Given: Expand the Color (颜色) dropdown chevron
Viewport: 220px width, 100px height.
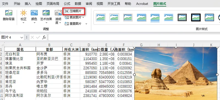Looking at the screenshot, I should (x=34, y=22).
